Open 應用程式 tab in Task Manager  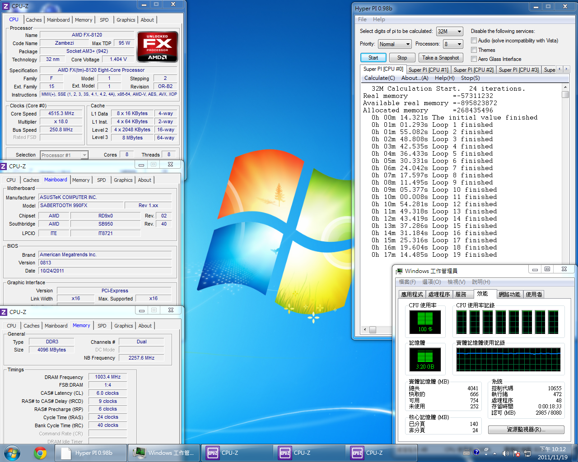[412, 294]
